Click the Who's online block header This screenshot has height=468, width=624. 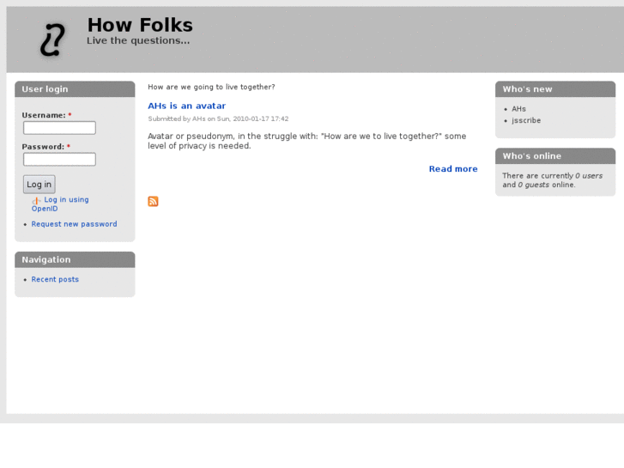coord(554,156)
